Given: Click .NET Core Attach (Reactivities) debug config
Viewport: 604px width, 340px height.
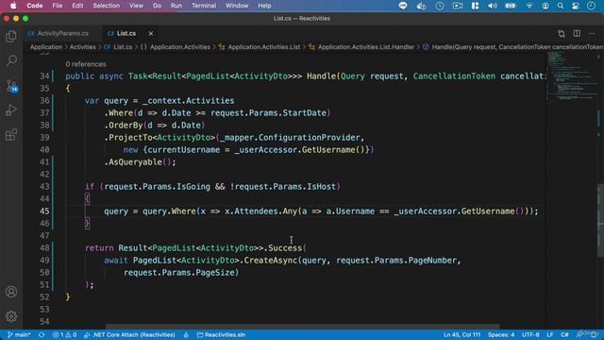Looking at the screenshot, I should (129, 334).
